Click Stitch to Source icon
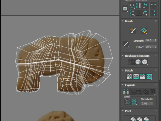Image resolution: width=161 pixels, height=121 pixels. click(143, 77)
